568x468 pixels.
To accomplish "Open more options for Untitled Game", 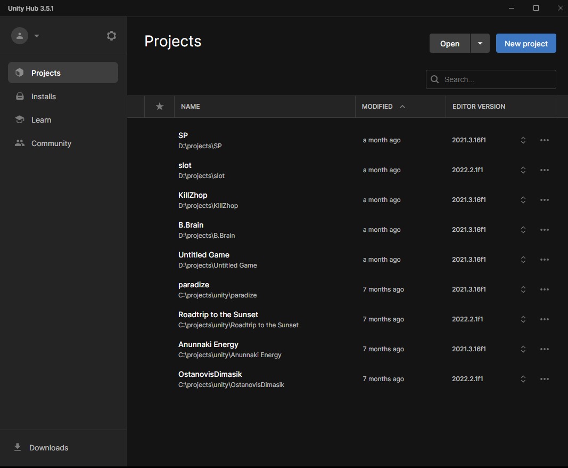I will pyautogui.click(x=545, y=260).
